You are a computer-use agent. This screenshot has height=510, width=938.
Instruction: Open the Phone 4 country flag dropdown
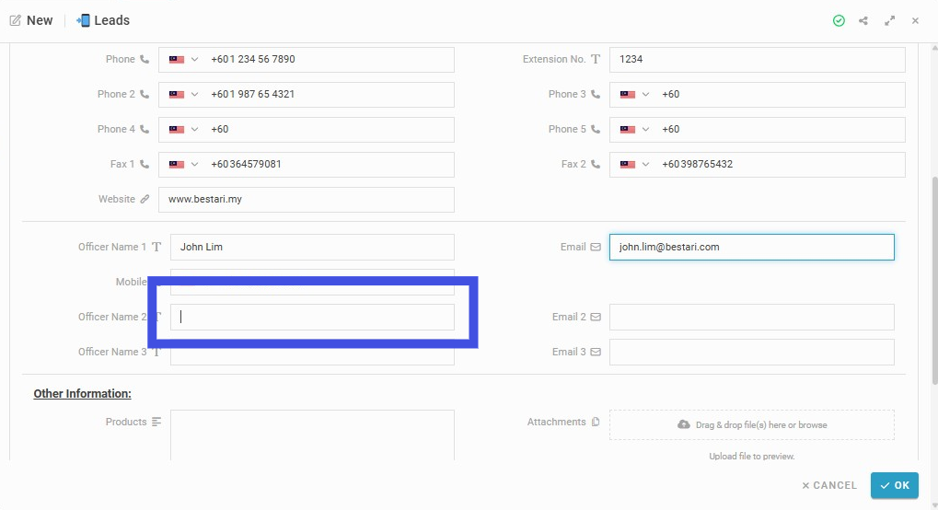point(183,129)
